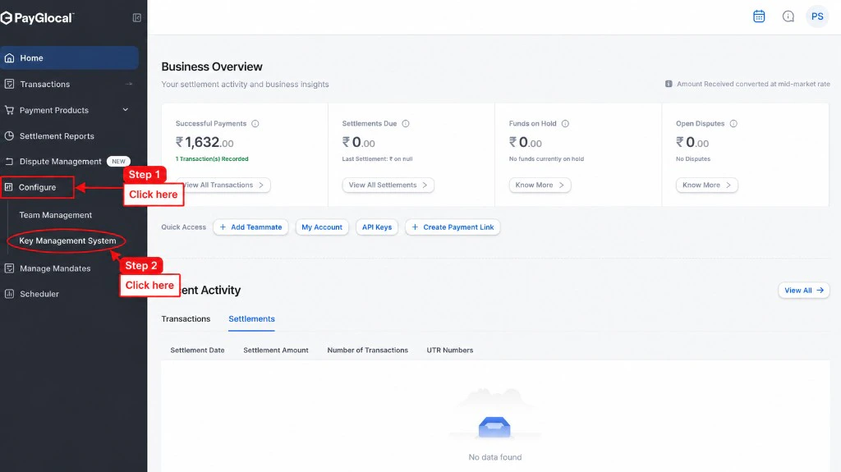Image resolution: width=841 pixels, height=472 pixels.
Task: Click the Settlement Amount column header
Action: click(x=276, y=351)
